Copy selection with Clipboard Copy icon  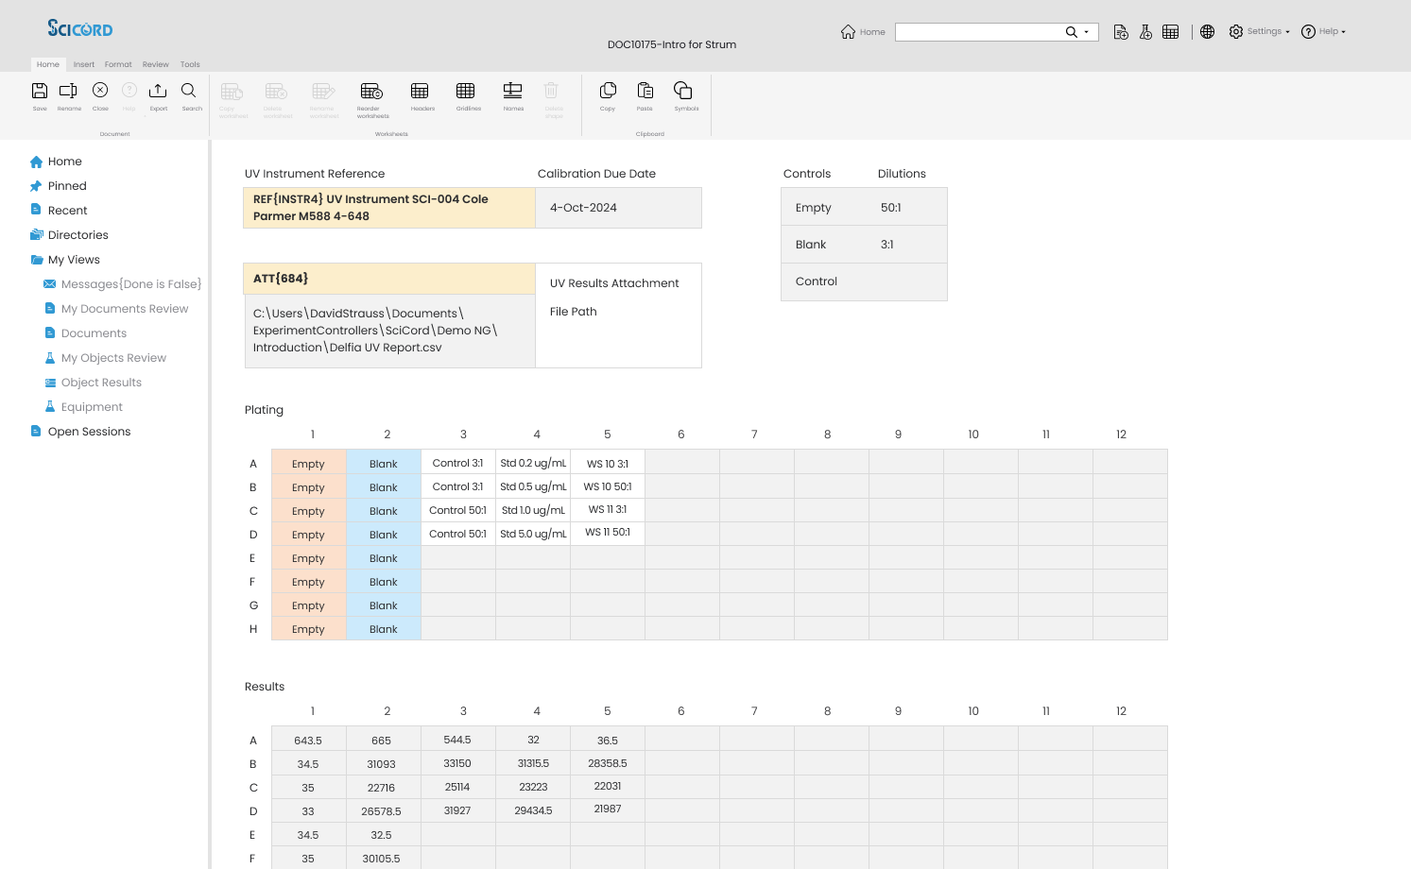tap(608, 90)
